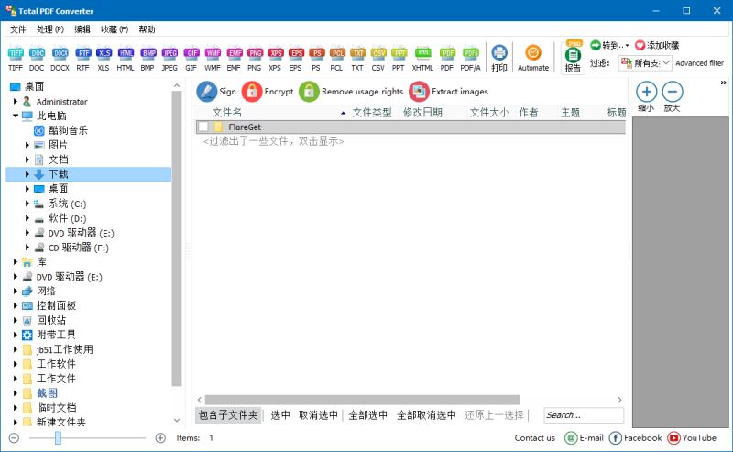Expand the 库 library node

click(16, 262)
